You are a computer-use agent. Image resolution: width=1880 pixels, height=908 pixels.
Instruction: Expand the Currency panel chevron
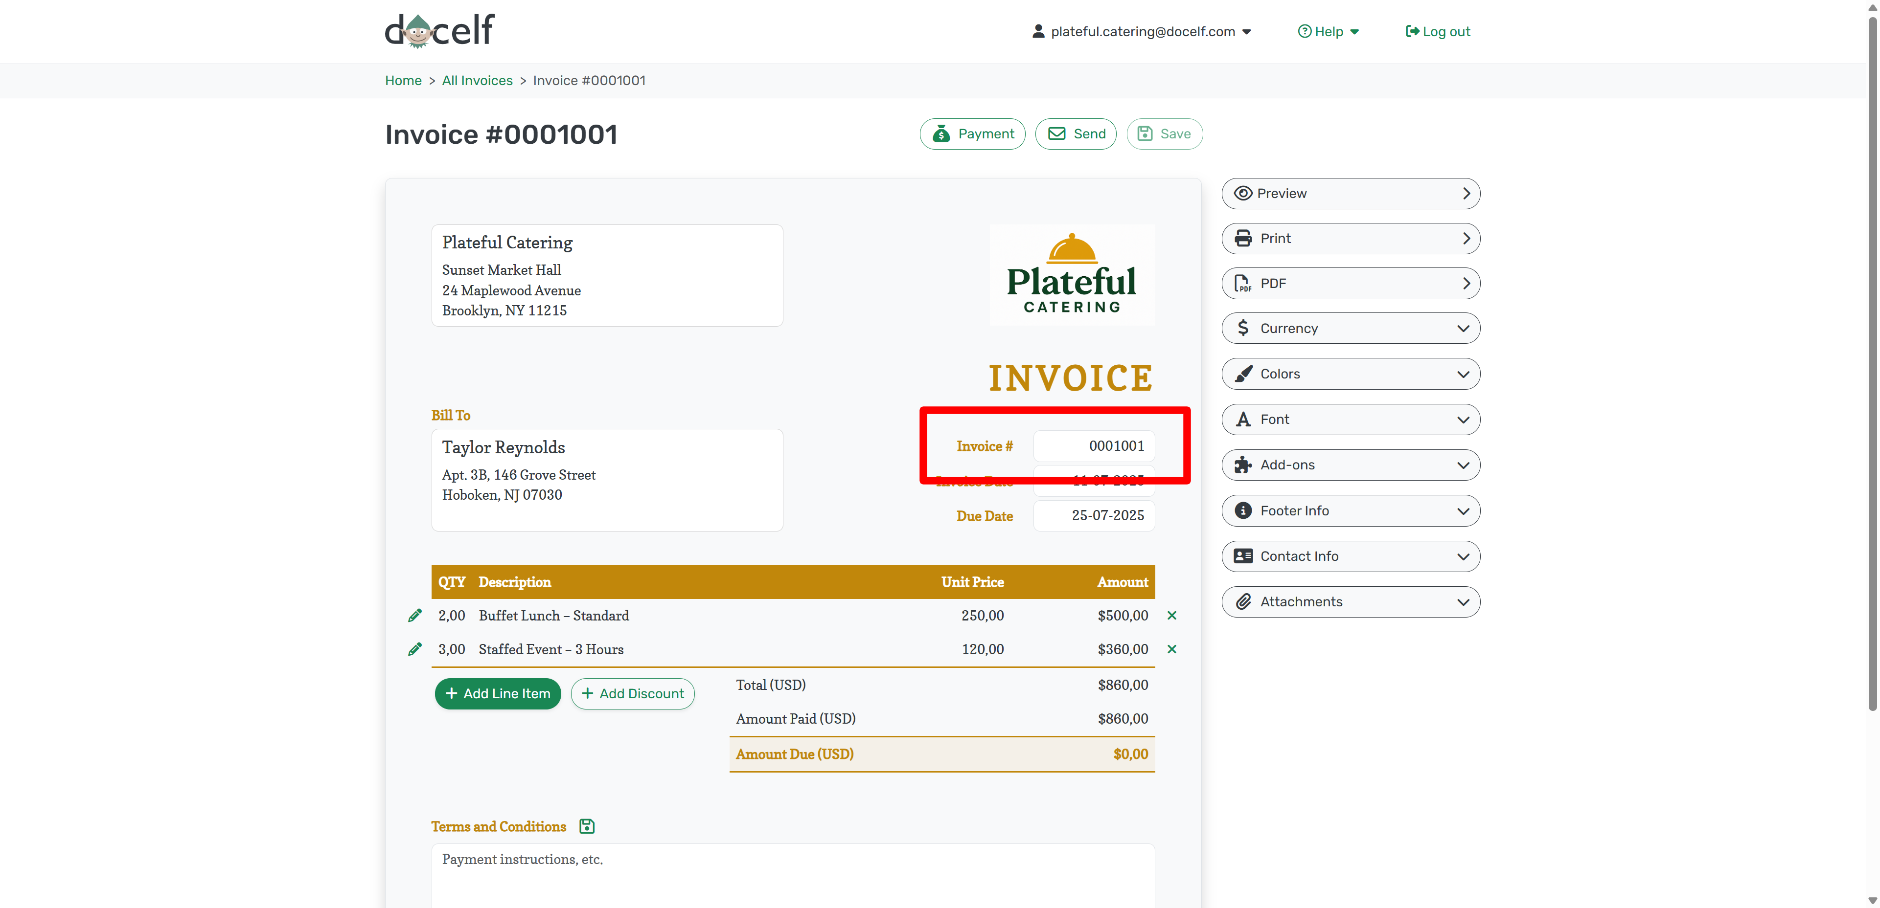click(x=1463, y=328)
